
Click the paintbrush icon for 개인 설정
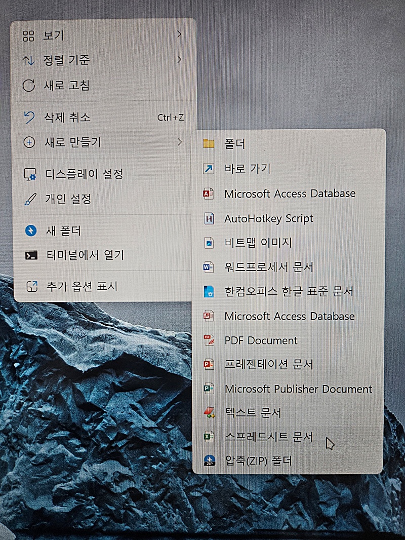(30, 200)
